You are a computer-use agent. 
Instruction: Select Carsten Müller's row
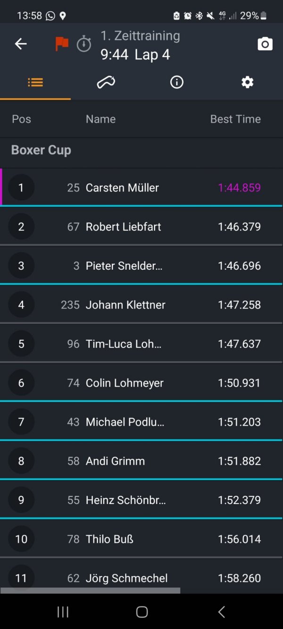point(141,187)
